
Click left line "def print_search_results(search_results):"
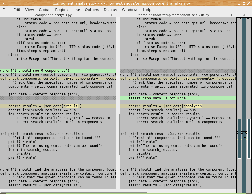[x=42, y=134]
